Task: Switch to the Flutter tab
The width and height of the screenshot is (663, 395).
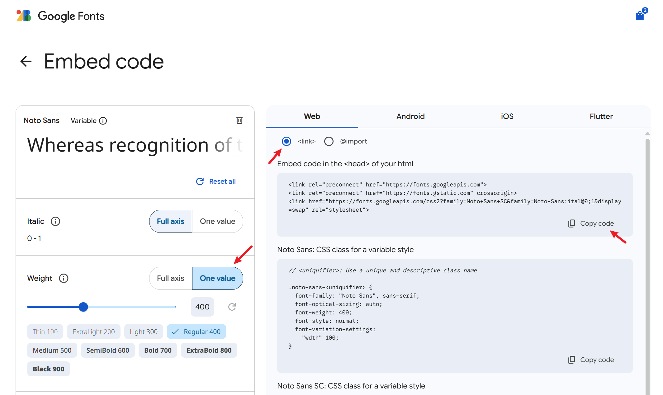Action: pos(601,116)
